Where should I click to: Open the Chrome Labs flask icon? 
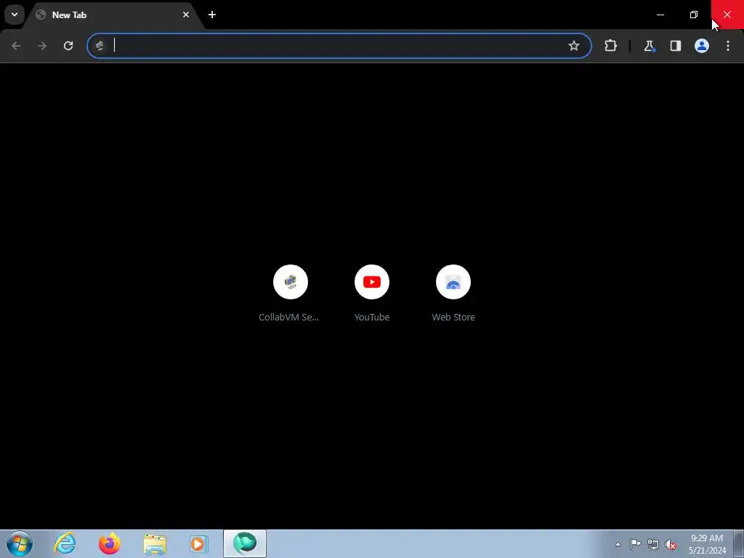click(649, 46)
